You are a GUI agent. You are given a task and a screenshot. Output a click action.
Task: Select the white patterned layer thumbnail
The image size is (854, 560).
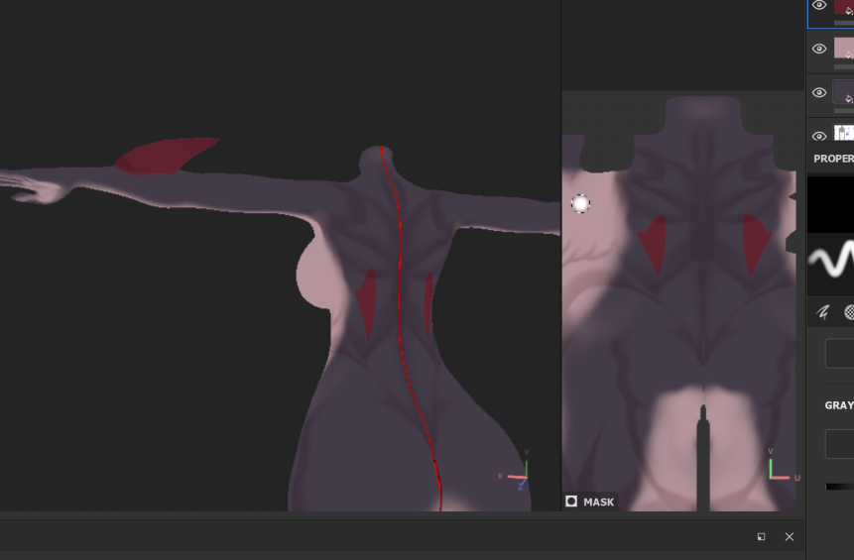tap(844, 133)
